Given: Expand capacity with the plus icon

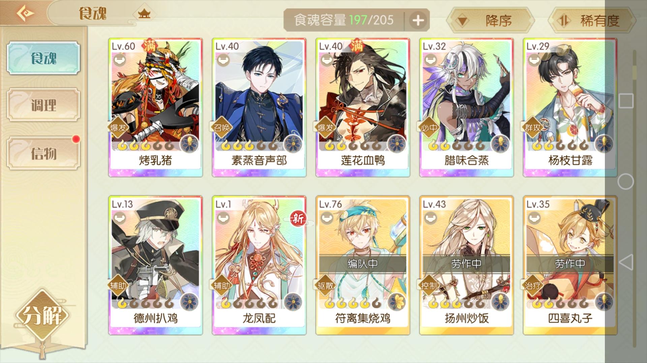Looking at the screenshot, I should click(x=418, y=21).
